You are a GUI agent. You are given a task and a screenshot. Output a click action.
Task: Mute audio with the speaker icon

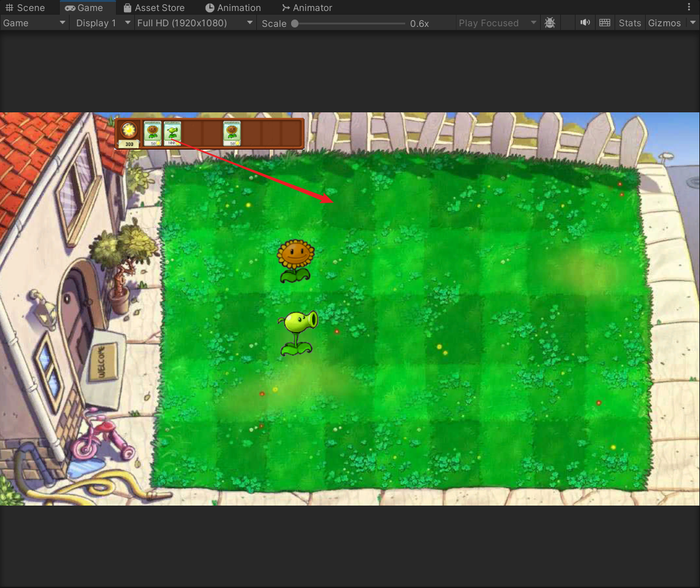[x=585, y=23]
